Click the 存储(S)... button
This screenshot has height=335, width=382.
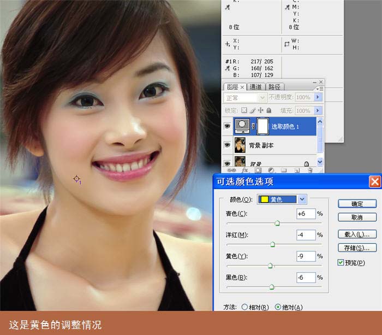(x=357, y=248)
